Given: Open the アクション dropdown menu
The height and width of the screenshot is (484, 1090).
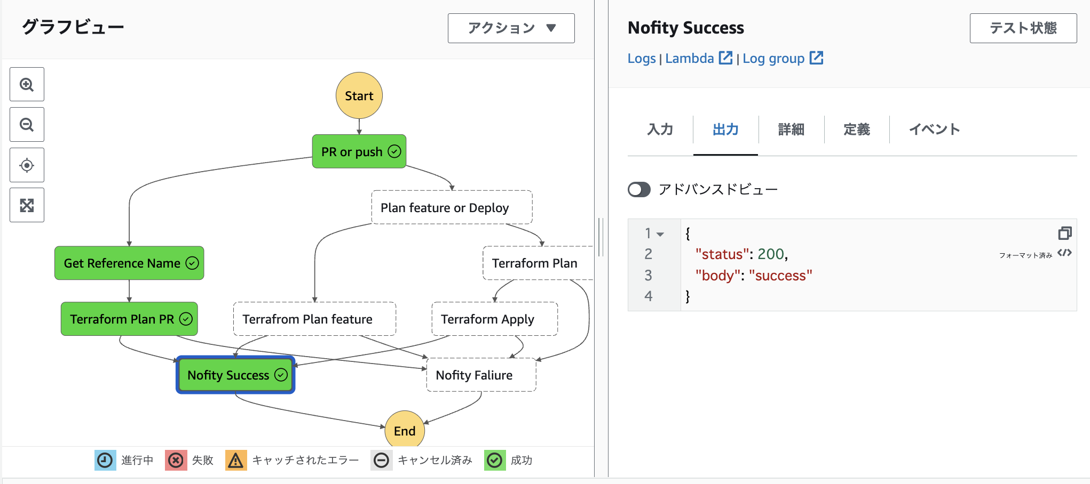Looking at the screenshot, I should coord(511,28).
